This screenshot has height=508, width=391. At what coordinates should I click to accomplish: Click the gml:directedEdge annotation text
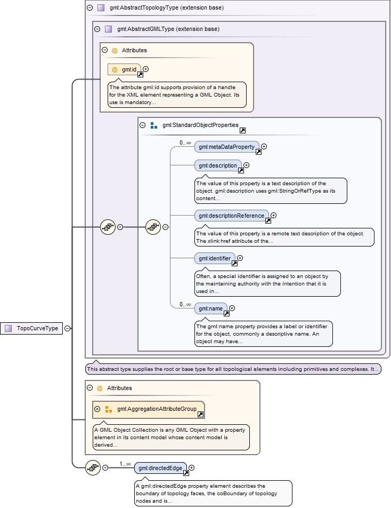213,494
